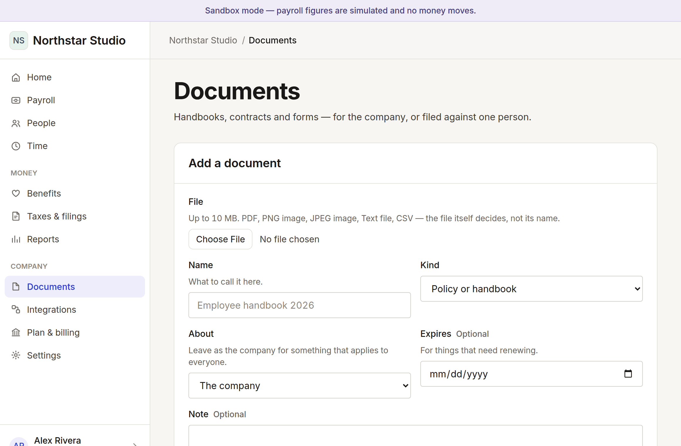Click the Benefits heart icon
Screen dimensions: 681x446
[16, 194]
